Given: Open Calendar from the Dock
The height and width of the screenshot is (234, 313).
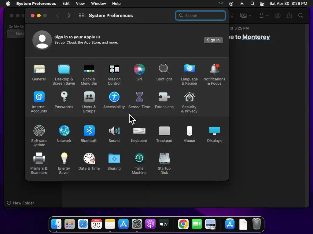Looking at the screenshot, I should pos(96,224).
